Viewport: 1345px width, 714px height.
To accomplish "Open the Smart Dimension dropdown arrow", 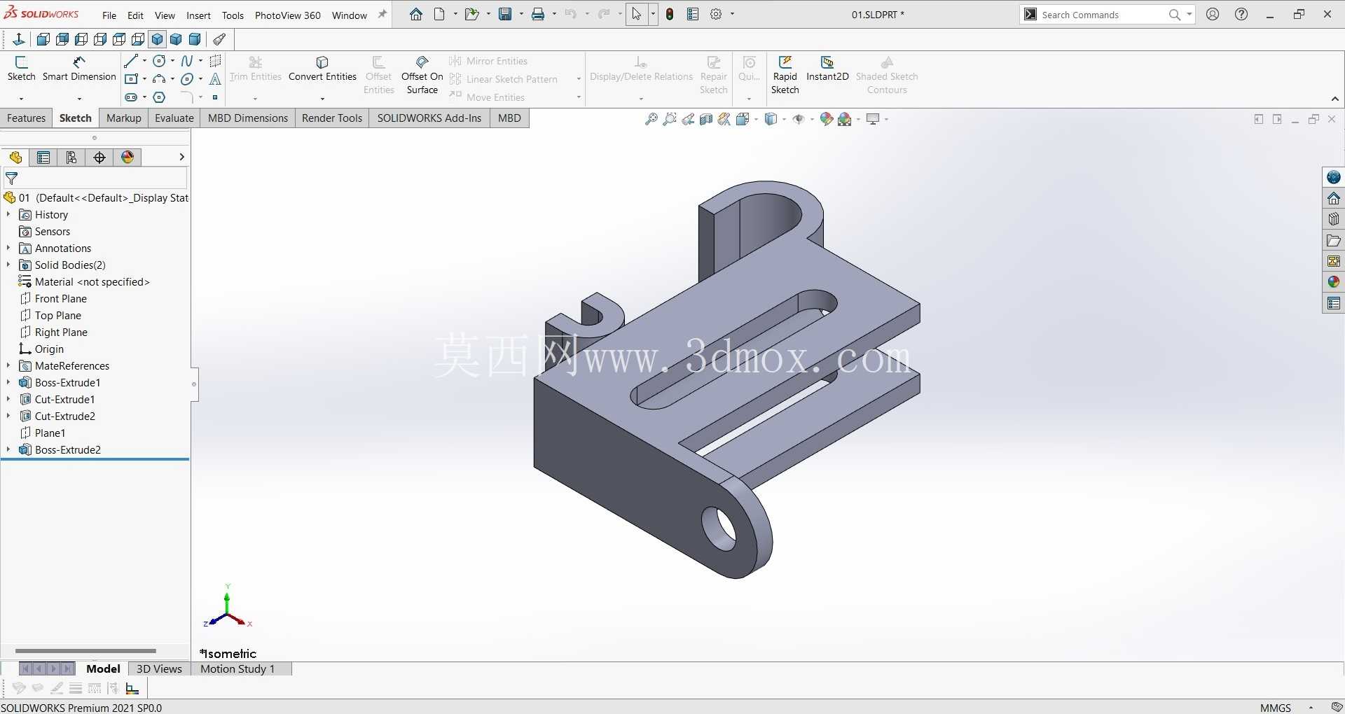I will coord(79,99).
